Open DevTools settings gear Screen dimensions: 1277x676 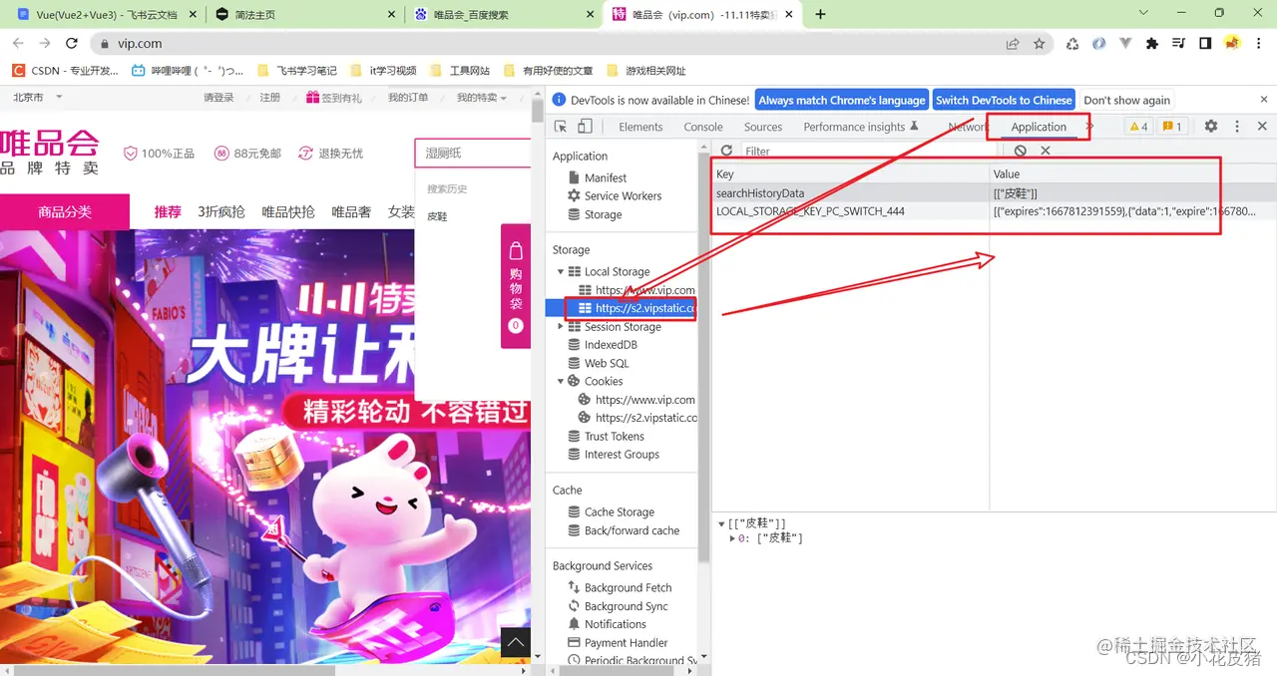click(x=1209, y=127)
